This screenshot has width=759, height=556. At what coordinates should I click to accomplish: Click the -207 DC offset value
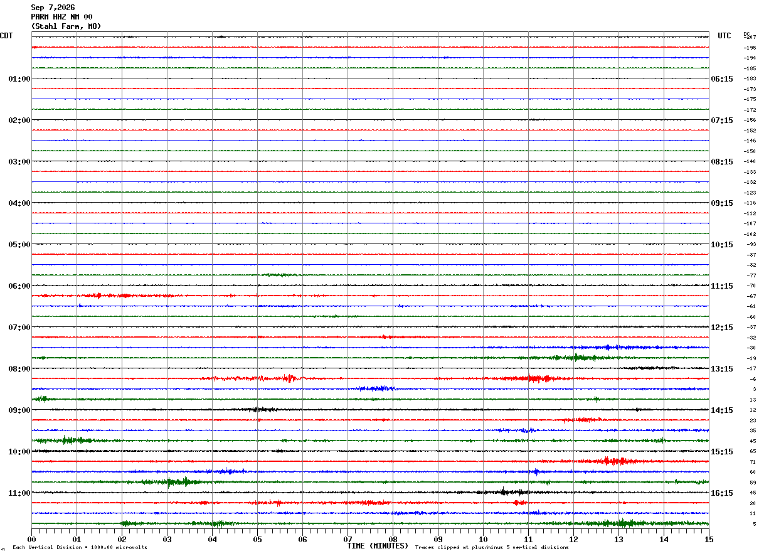750,38
